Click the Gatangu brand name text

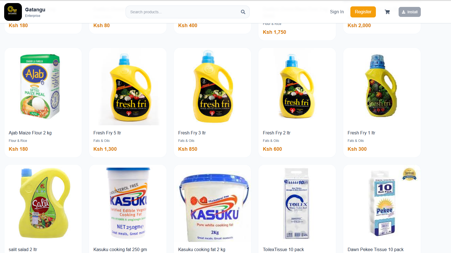pyautogui.click(x=35, y=10)
